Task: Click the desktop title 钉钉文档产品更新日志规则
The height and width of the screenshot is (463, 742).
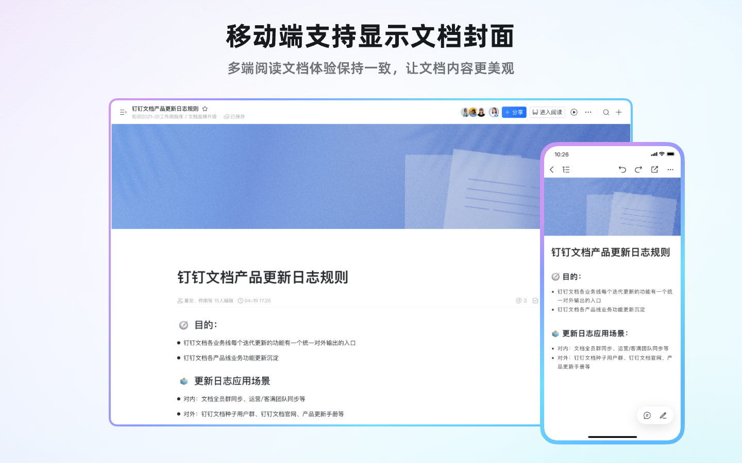Action: [x=263, y=277]
